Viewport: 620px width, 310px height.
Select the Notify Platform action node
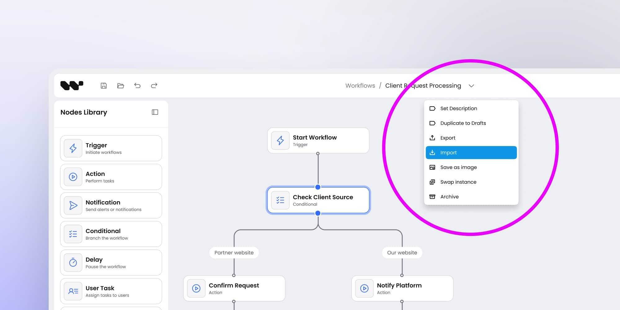402,288
